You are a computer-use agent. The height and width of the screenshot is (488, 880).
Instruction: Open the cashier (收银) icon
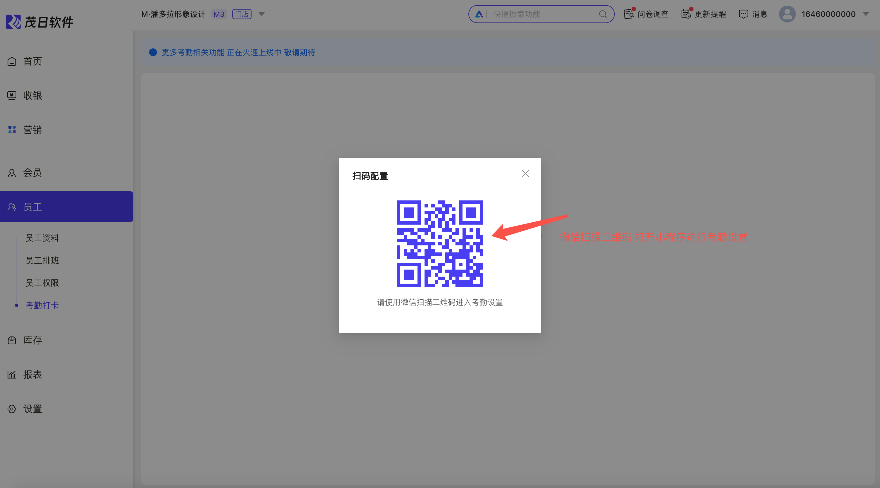(12, 96)
